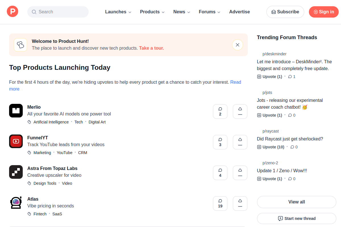The height and width of the screenshot is (227, 341).
Task: Open the p/zeno-2 forum link
Action: [x=270, y=163]
